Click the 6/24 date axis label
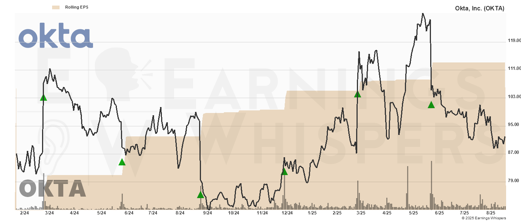Screen dimensions: 521x223 point(129,213)
